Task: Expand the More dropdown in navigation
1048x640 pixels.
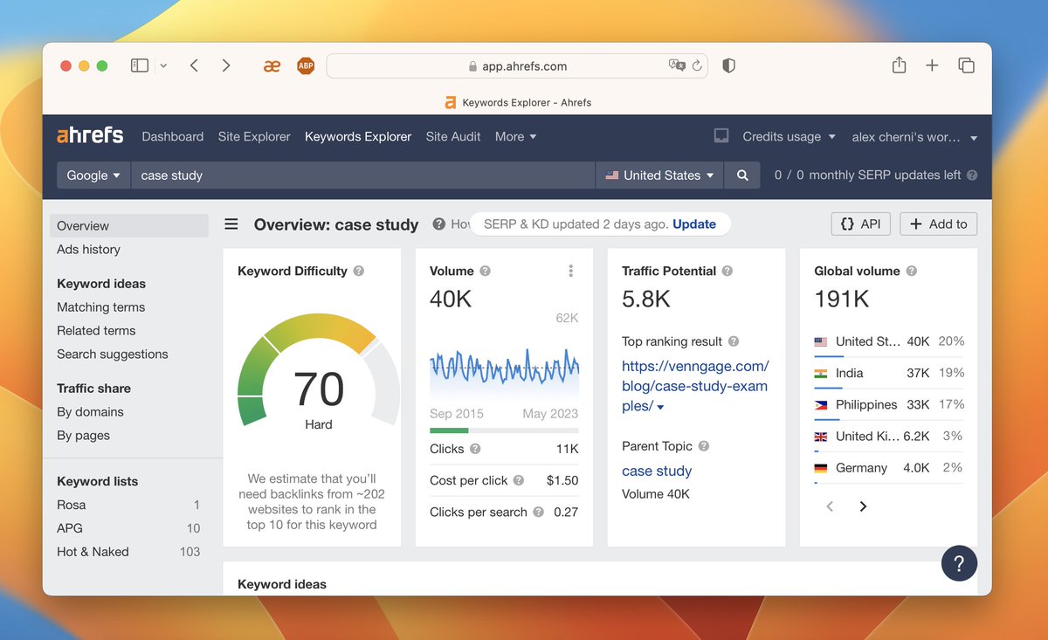Action: point(515,136)
